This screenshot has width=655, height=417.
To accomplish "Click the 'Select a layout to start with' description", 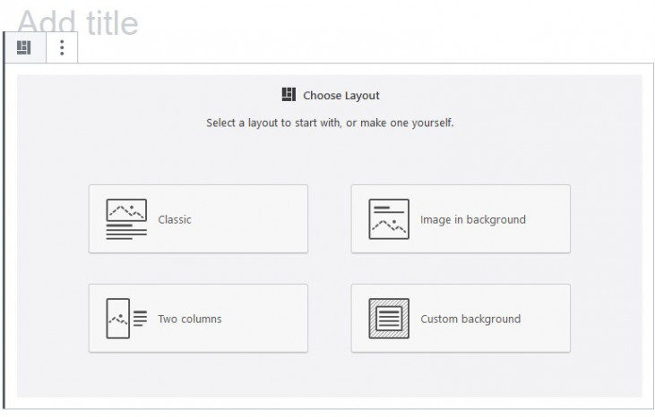I will click(330, 123).
